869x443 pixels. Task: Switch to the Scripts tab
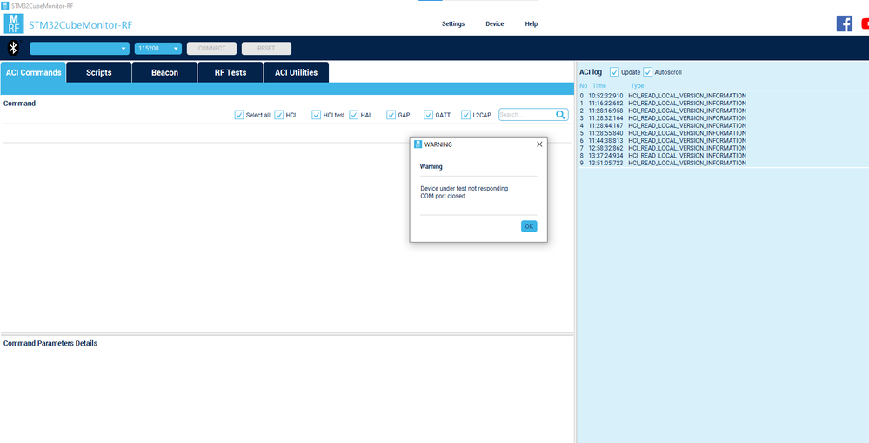click(99, 72)
